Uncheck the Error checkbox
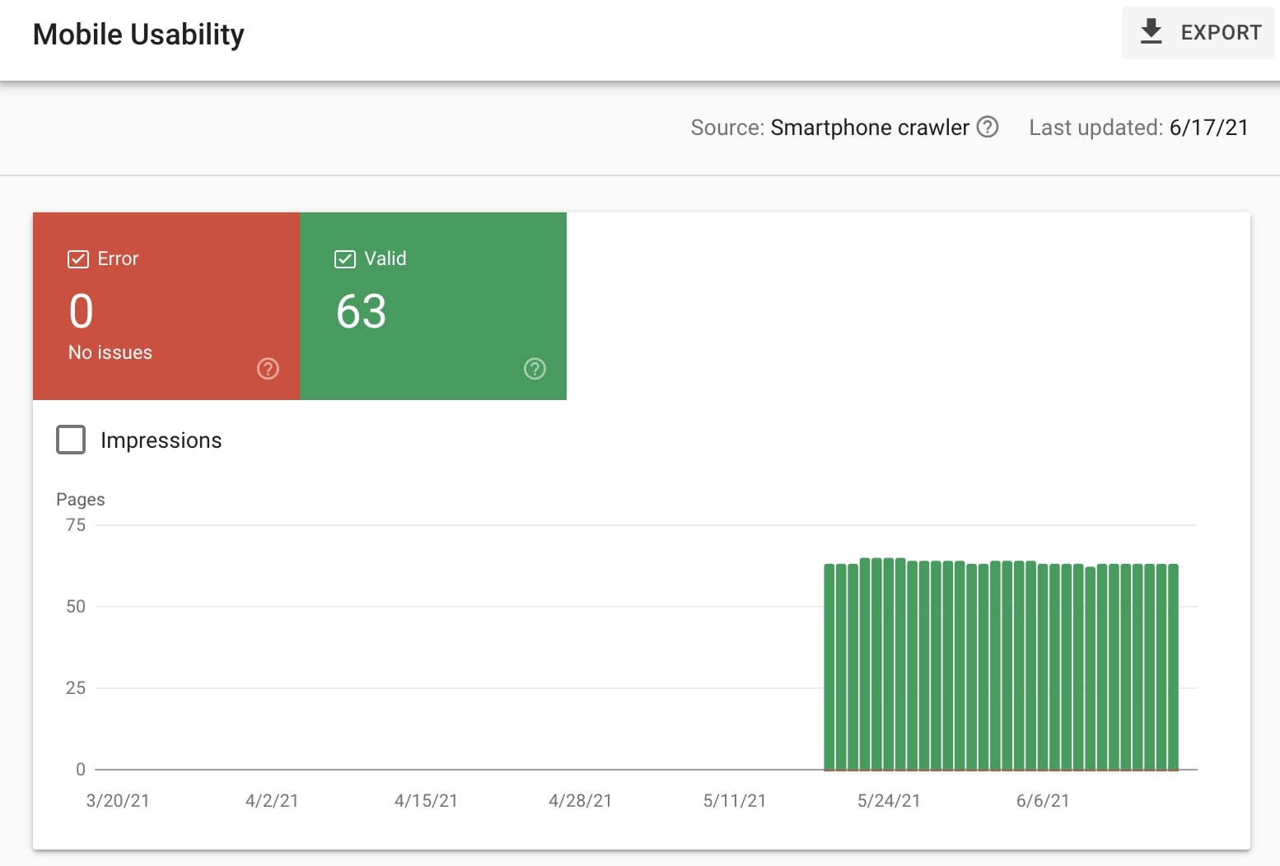 78,259
